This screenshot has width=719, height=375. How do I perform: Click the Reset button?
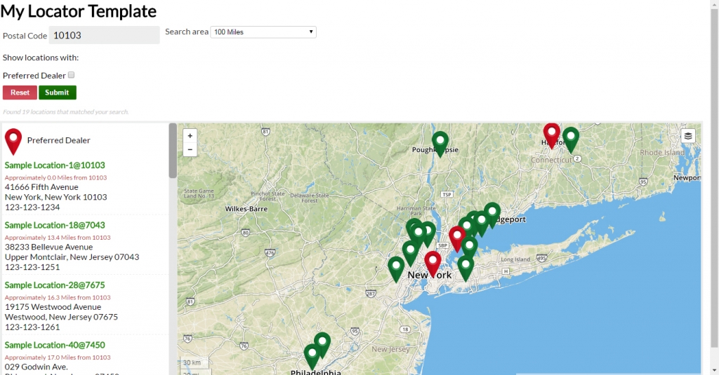click(x=20, y=93)
